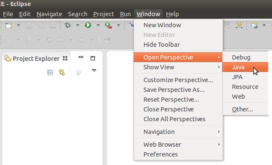Image resolution: width=272 pixels, height=165 pixels.
Task: Open the Search menu
Action: (x=77, y=14)
